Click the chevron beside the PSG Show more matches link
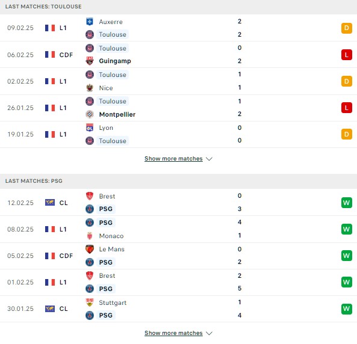Image resolution: width=357 pixels, height=344 pixels. click(x=209, y=333)
